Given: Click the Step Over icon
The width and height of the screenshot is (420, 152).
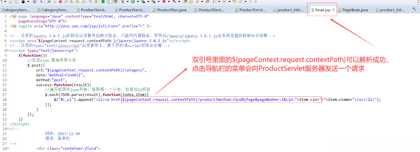Looking at the screenshot, I should pyautogui.click(x=77, y=2).
